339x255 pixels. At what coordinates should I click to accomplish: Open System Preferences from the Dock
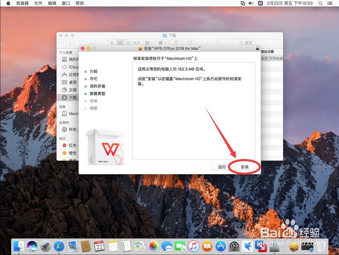[x=234, y=246]
